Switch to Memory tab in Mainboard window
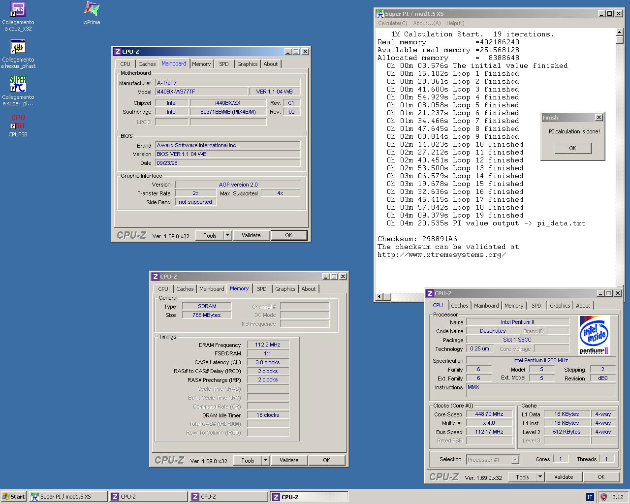630x504 pixels. point(201,64)
